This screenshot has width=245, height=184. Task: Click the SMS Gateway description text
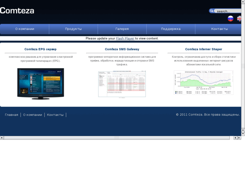[x=122, y=61]
